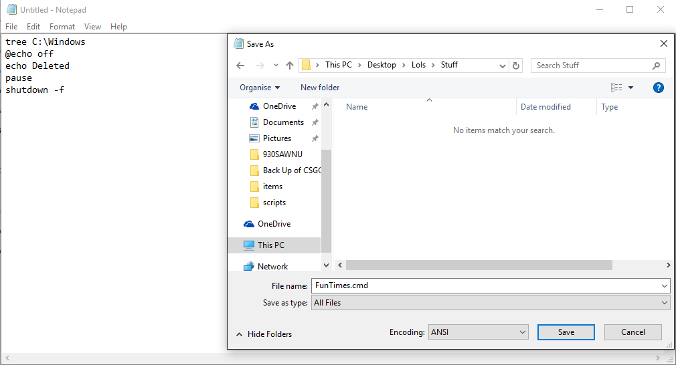
Task: Select Lols in the address breadcrumb
Action: pos(418,65)
